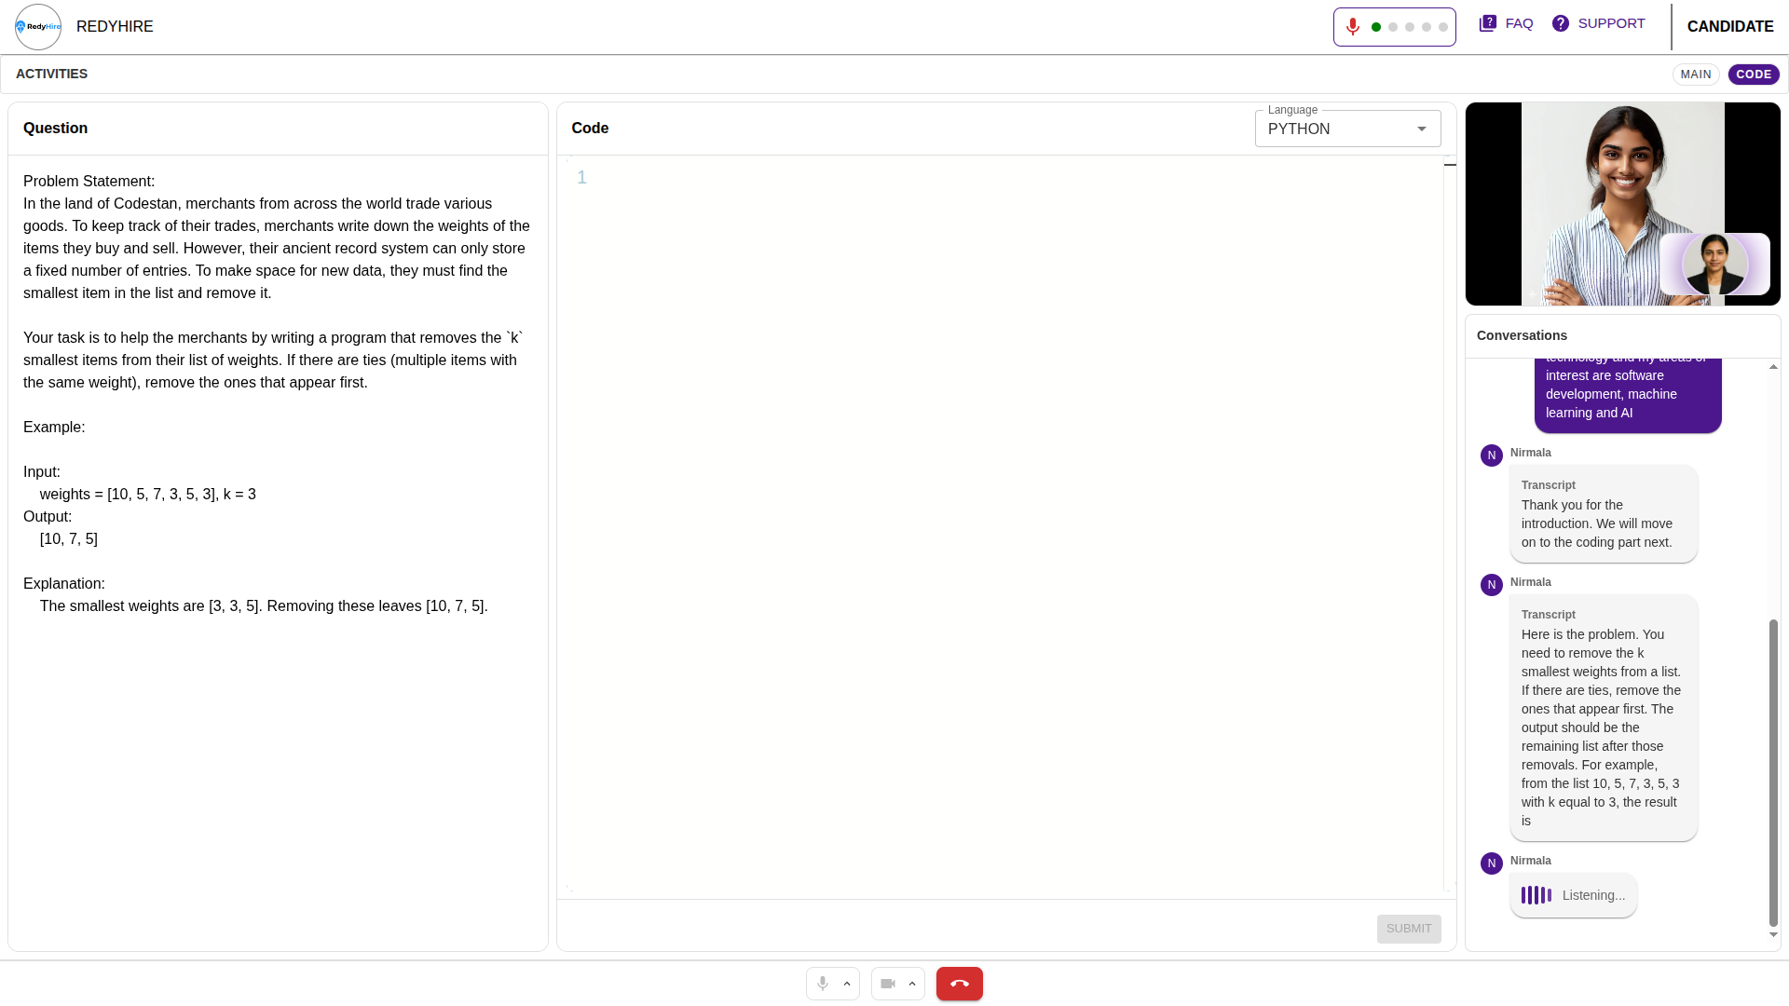Click the conversations scroll down arrow

(x=1773, y=934)
